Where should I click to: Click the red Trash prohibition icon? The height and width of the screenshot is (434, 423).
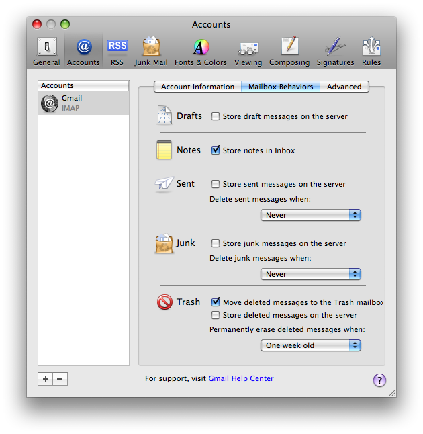[164, 302]
